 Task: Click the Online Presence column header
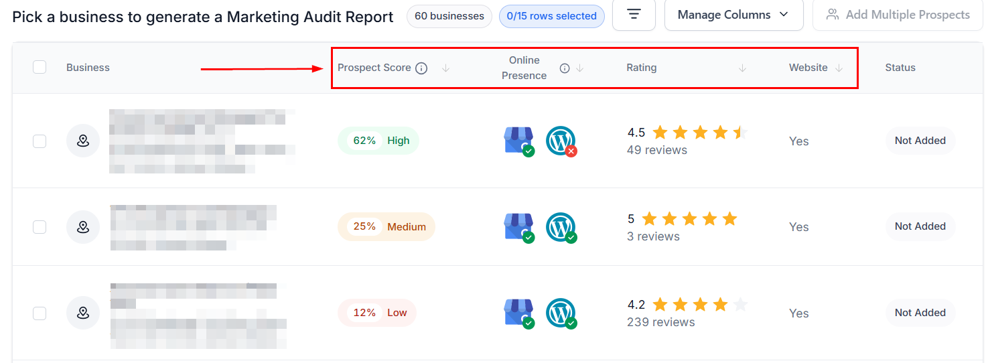pos(524,68)
